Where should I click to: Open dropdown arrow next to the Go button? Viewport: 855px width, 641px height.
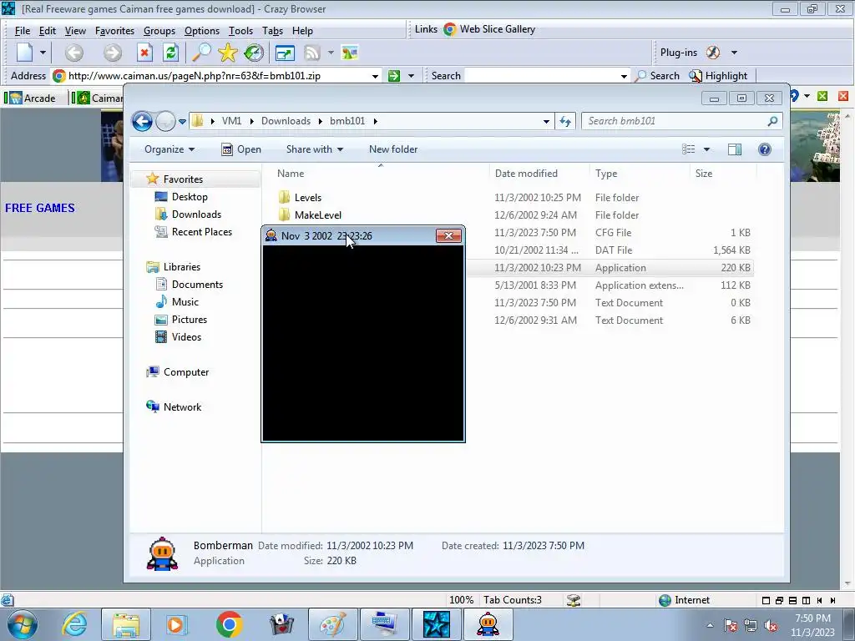click(411, 76)
